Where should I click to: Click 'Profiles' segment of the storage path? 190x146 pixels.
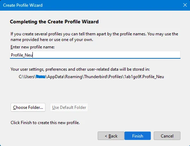pos(116,77)
